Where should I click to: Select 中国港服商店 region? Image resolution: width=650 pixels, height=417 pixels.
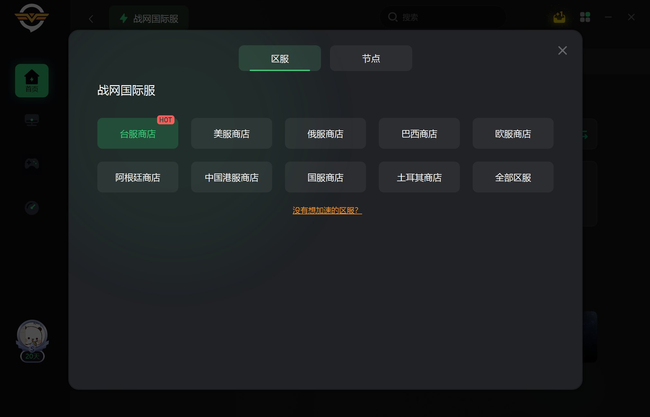click(x=232, y=177)
